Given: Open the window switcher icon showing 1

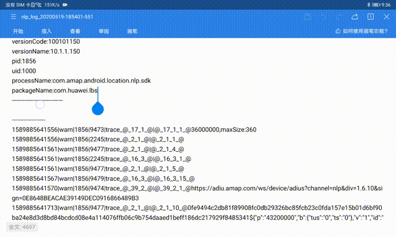Looking at the screenshot, I should pyautogui.click(x=371, y=17).
